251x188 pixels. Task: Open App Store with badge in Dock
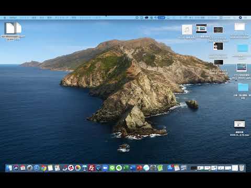(170, 168)
